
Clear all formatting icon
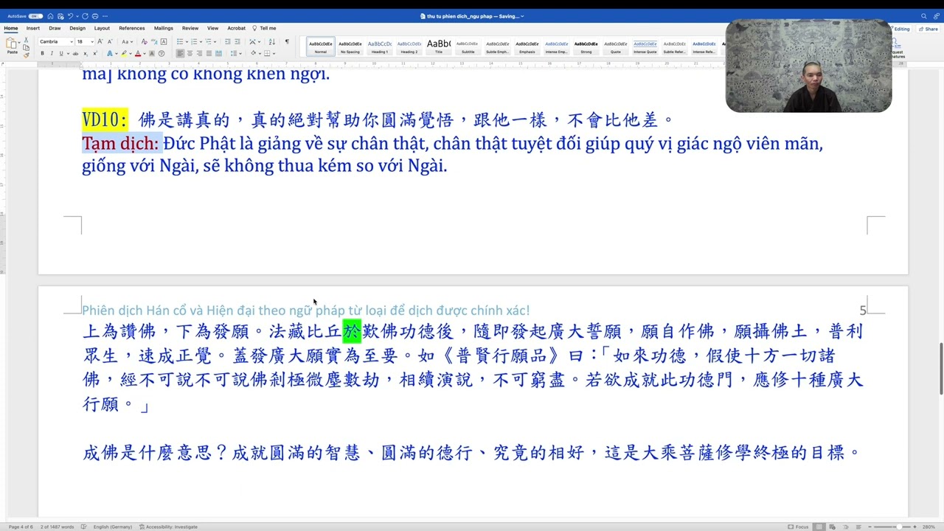coord(144,41)
